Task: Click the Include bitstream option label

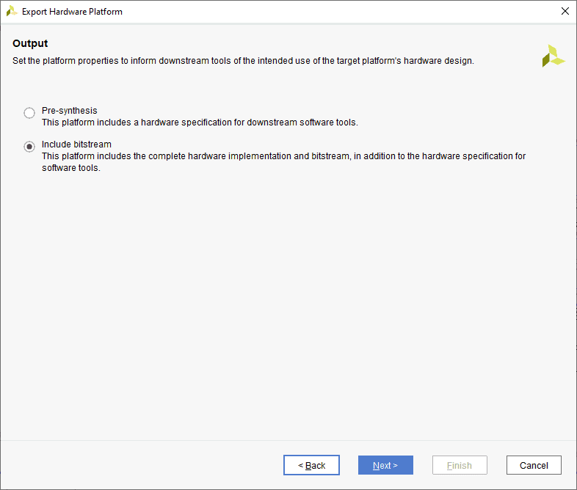Action: pos(76,145)
